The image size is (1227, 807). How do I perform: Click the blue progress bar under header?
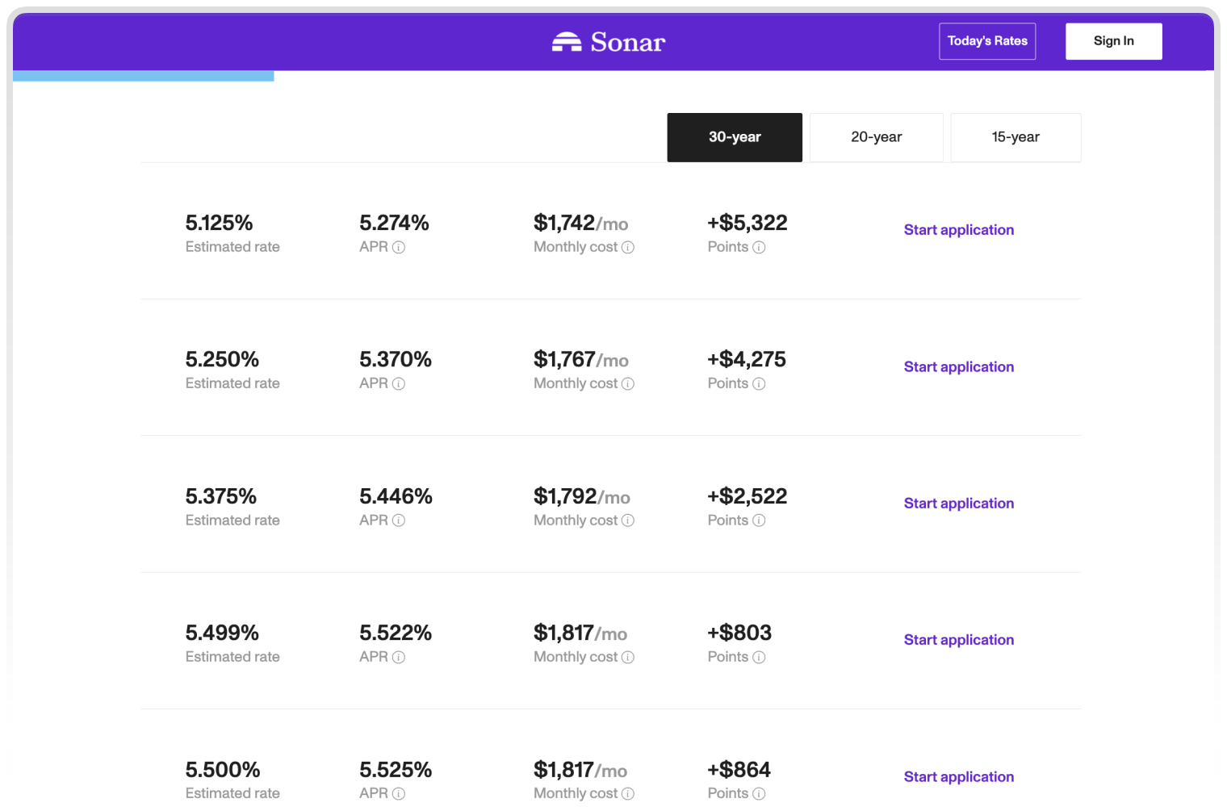pyautogui.click(x=144, y=76)
